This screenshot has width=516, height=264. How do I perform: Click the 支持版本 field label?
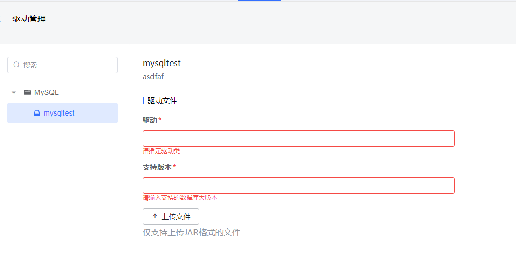coord(157,167)
